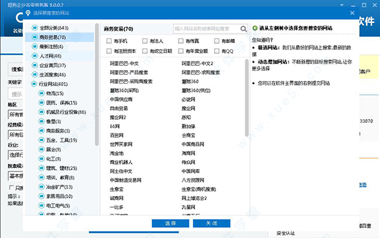Click the icon beside 化工(9)
Image resolution: width=380 pixels, height=238 pixels.
pyautogui.click(x=41, y=159)
